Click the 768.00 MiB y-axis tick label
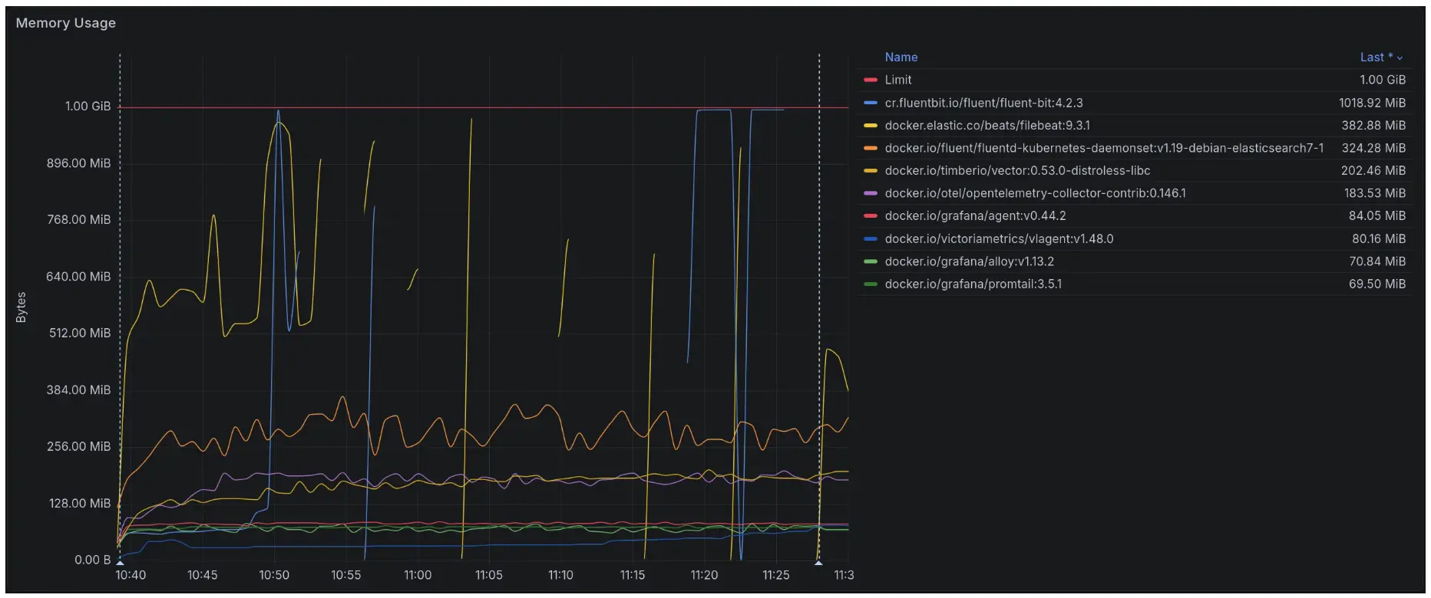This screenshot has height=598, width=1431. 78,219
